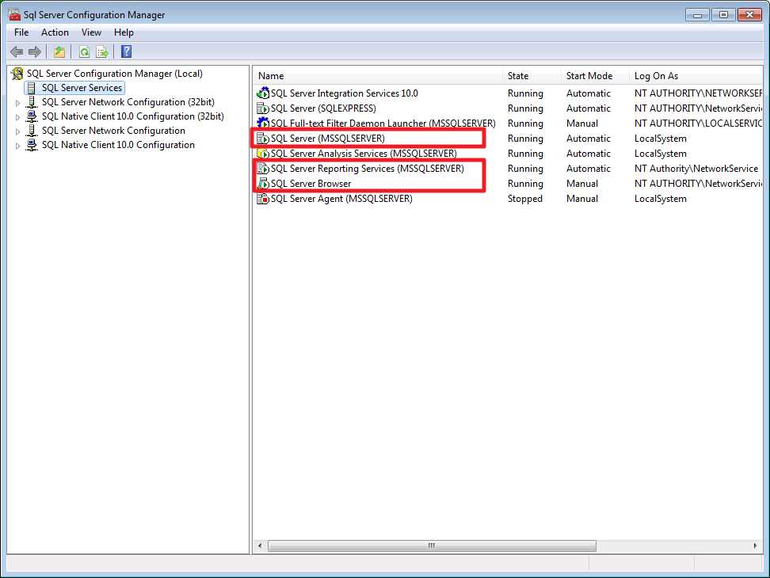
Task: Sort by the State column header
Action: pyautogui.click(x=532, y=76)
